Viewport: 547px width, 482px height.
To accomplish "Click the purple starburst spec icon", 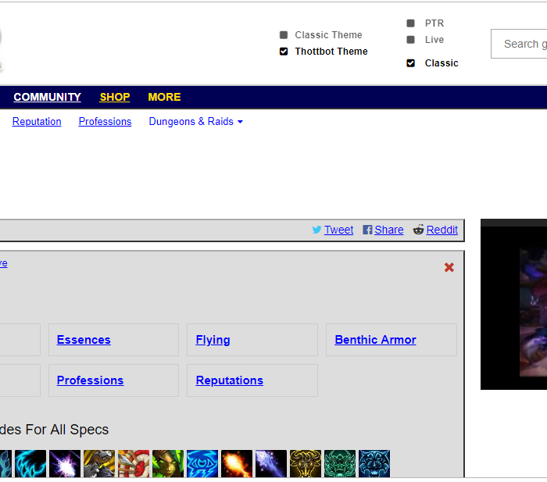I will (65, 464).
